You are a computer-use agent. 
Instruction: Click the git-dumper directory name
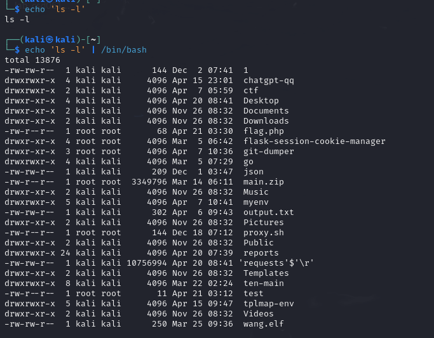268,152
